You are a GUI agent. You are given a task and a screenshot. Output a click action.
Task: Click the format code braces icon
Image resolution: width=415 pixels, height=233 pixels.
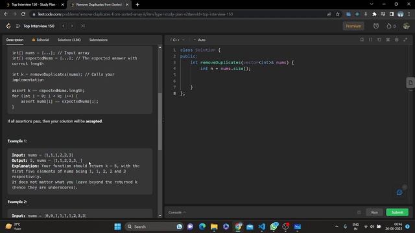tap(370, 39)
